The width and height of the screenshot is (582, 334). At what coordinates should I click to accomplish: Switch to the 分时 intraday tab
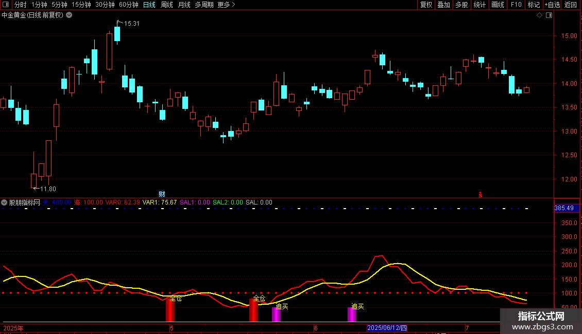[20, 5]
